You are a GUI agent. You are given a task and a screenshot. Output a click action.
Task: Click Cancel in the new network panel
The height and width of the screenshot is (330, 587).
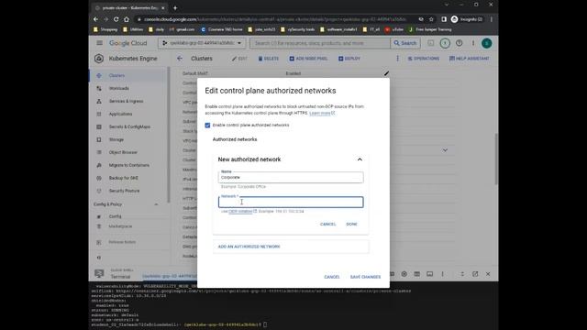(x=328, y=224)
